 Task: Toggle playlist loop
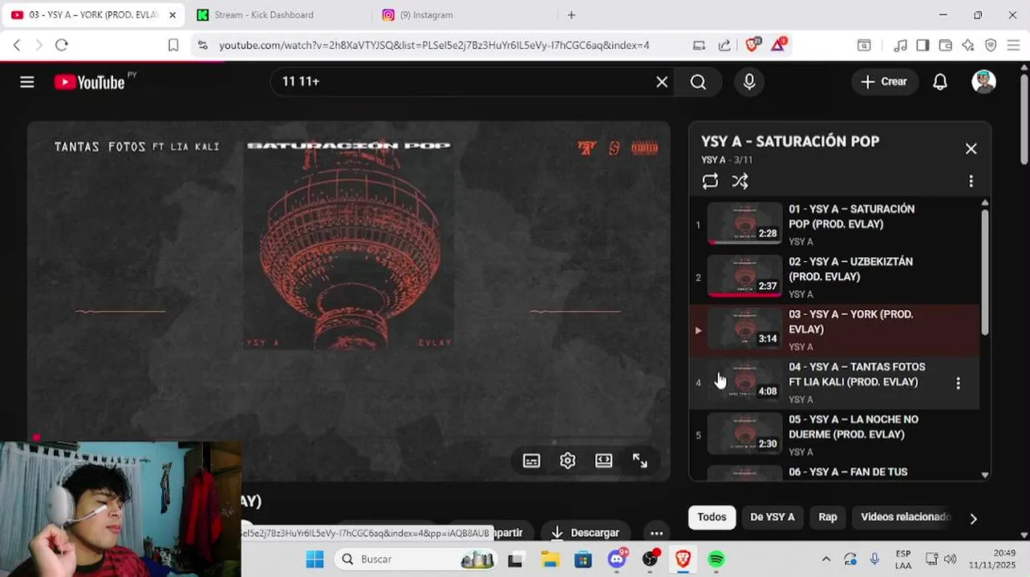(710, 182)
